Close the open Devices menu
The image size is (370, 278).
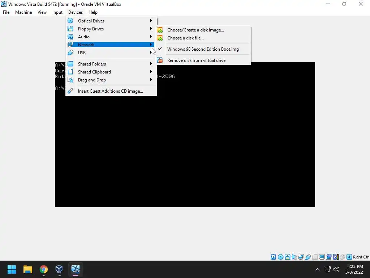coord(76,12)
